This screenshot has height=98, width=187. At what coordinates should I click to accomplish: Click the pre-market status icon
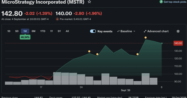pyautogui.click(x=57, y=19)
